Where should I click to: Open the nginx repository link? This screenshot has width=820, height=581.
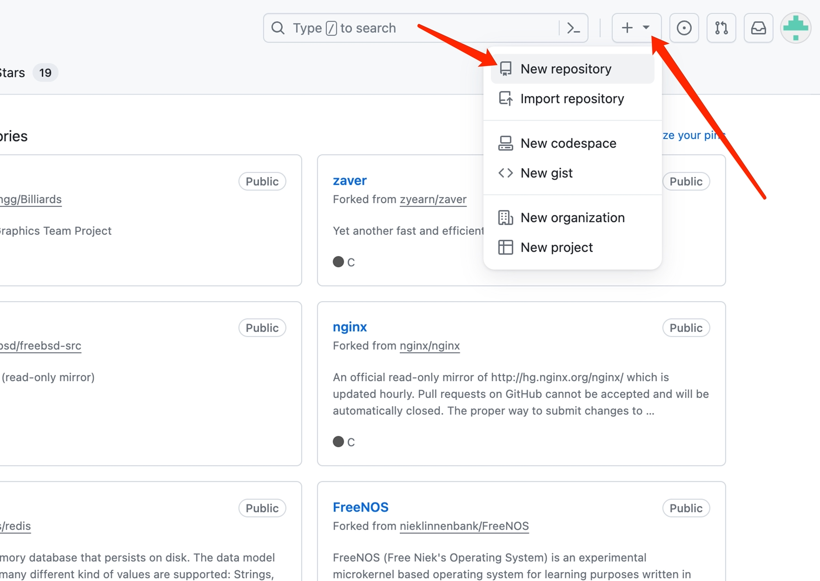(x=350, y=327)
